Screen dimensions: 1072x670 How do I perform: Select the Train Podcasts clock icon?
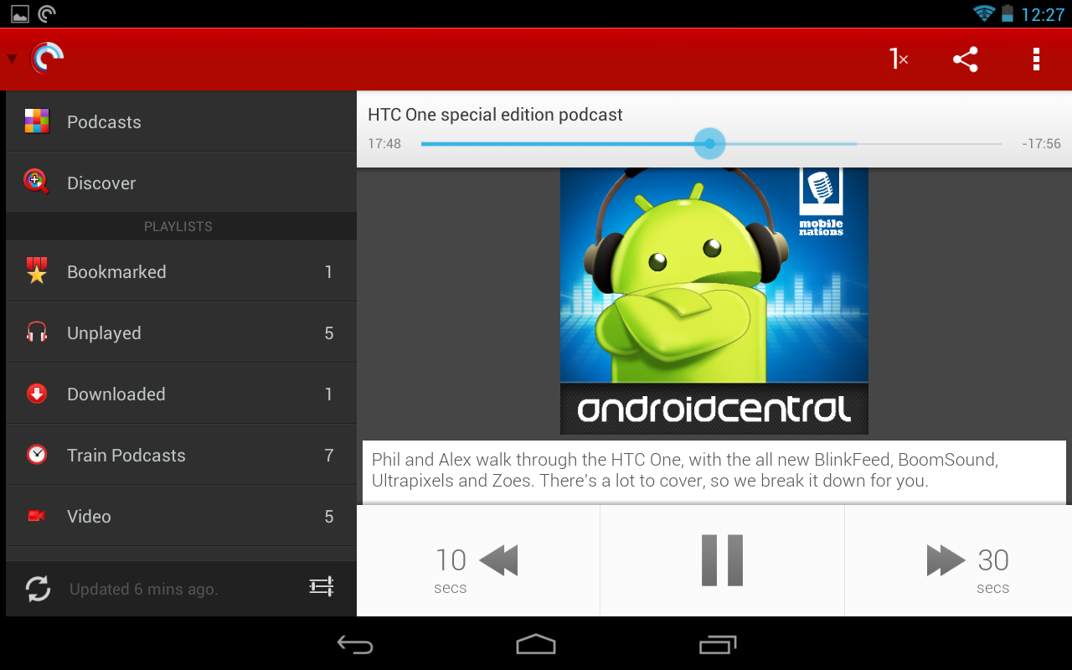37,455
